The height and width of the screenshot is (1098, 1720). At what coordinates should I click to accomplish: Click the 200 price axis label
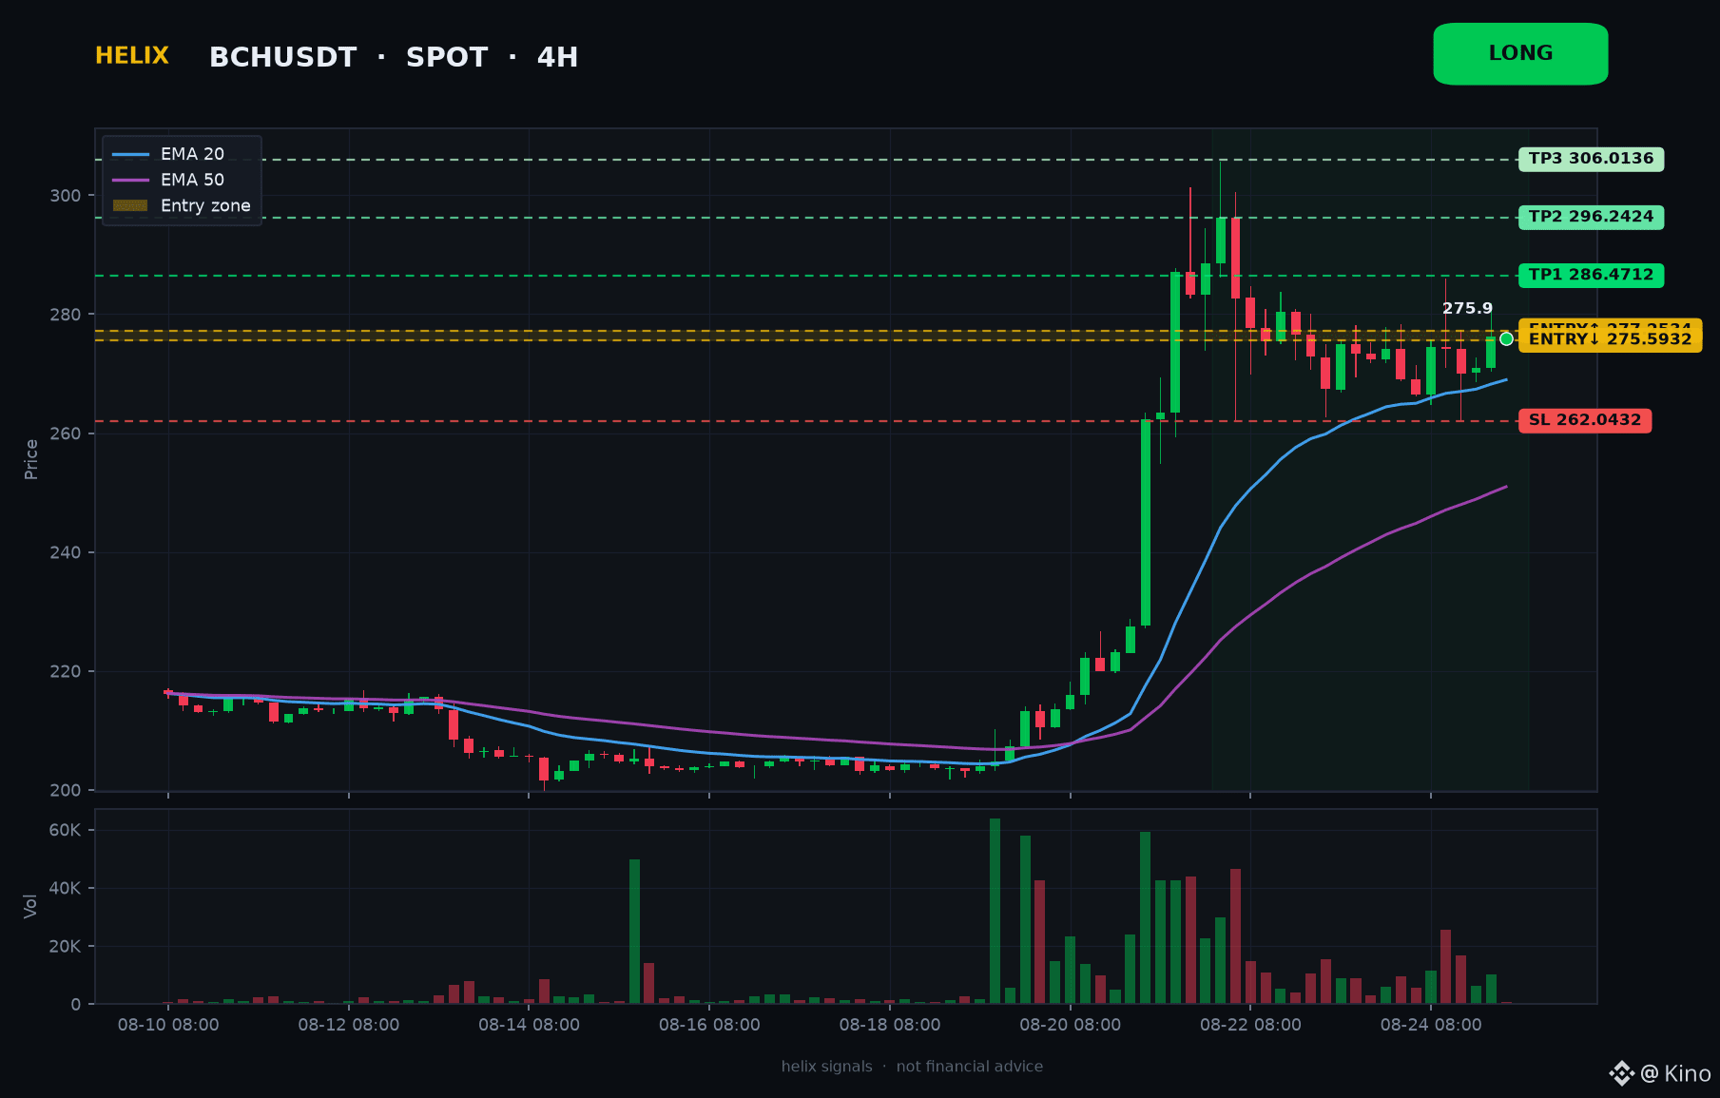pos(66,790)
